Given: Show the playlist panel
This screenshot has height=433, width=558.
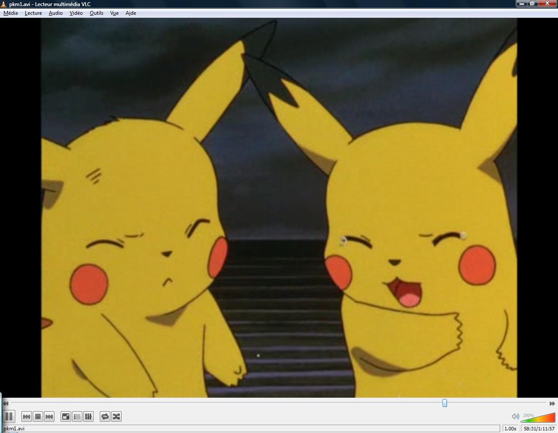Looking at the screenshot, I should click(77, 416).
